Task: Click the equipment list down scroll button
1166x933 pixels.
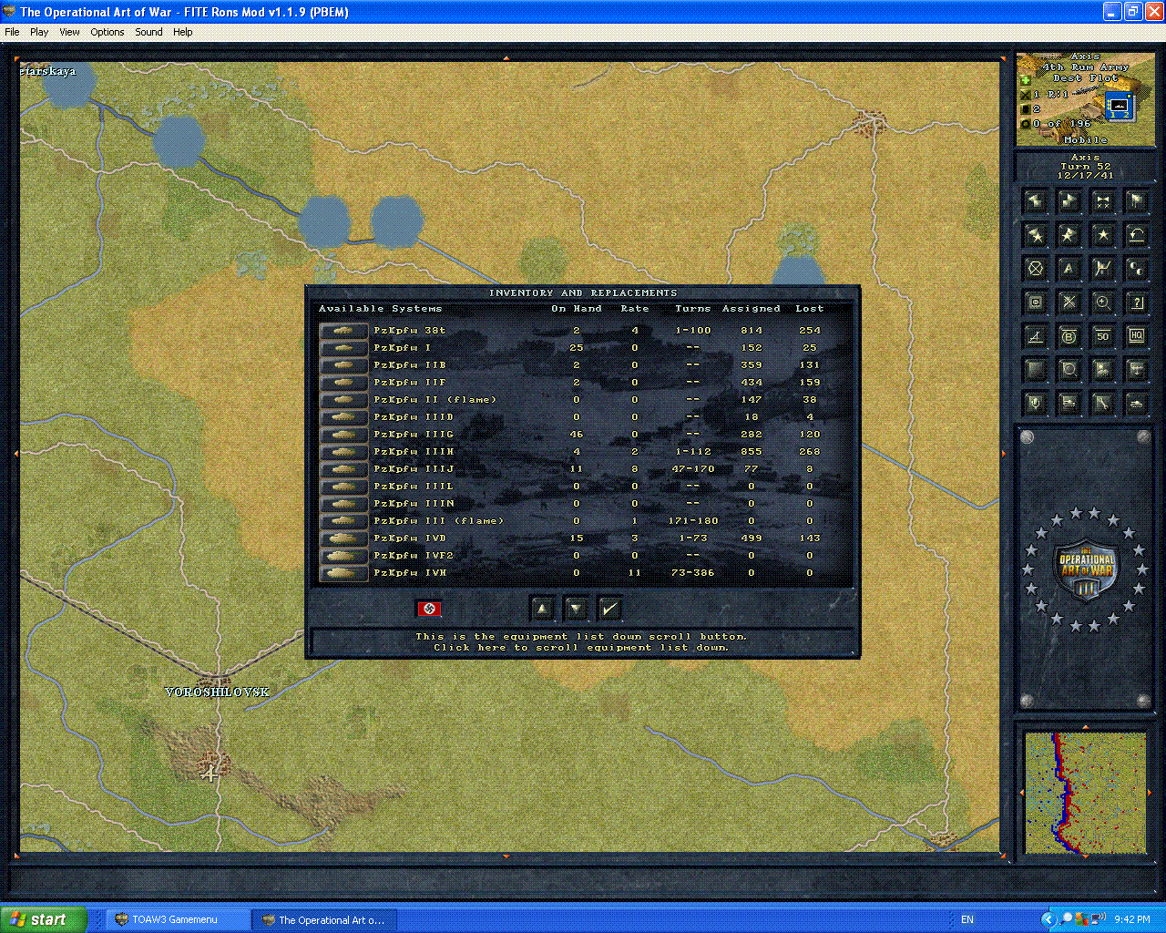Action: pyautogui.click(x=576, y=609)
